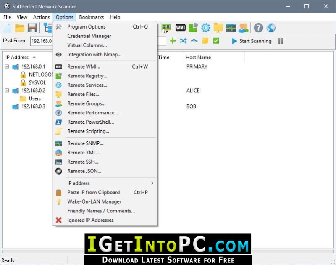336x265 pixels.
Task: Open Ignored IP Addresses
Action: coord(105,220)
